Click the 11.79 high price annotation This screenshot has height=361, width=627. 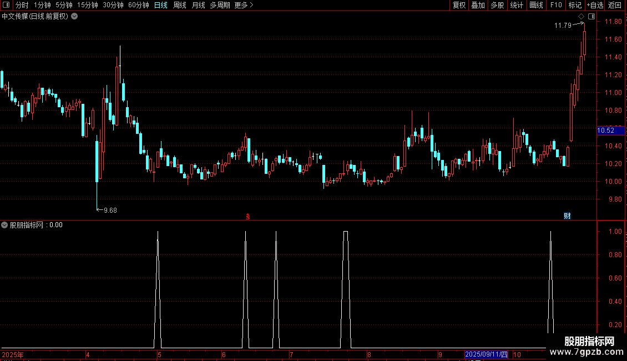[563, 26]
